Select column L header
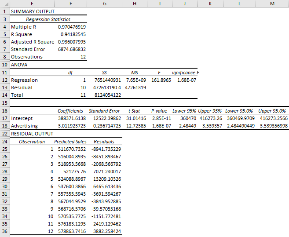289x237 pixels. point(239,4)
